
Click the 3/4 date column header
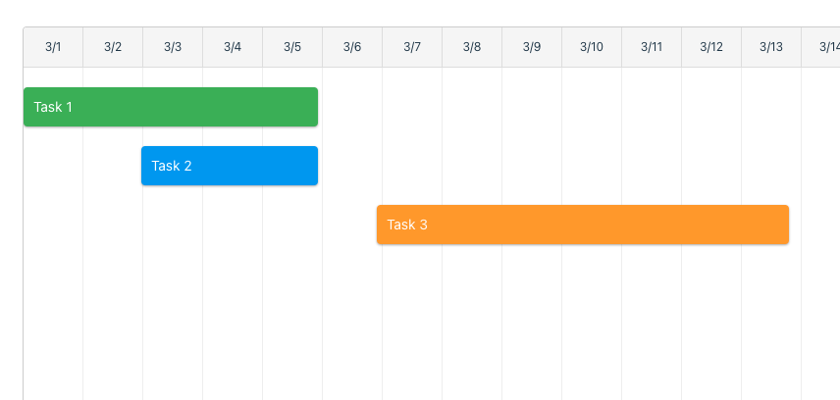(x=233, y=47)
